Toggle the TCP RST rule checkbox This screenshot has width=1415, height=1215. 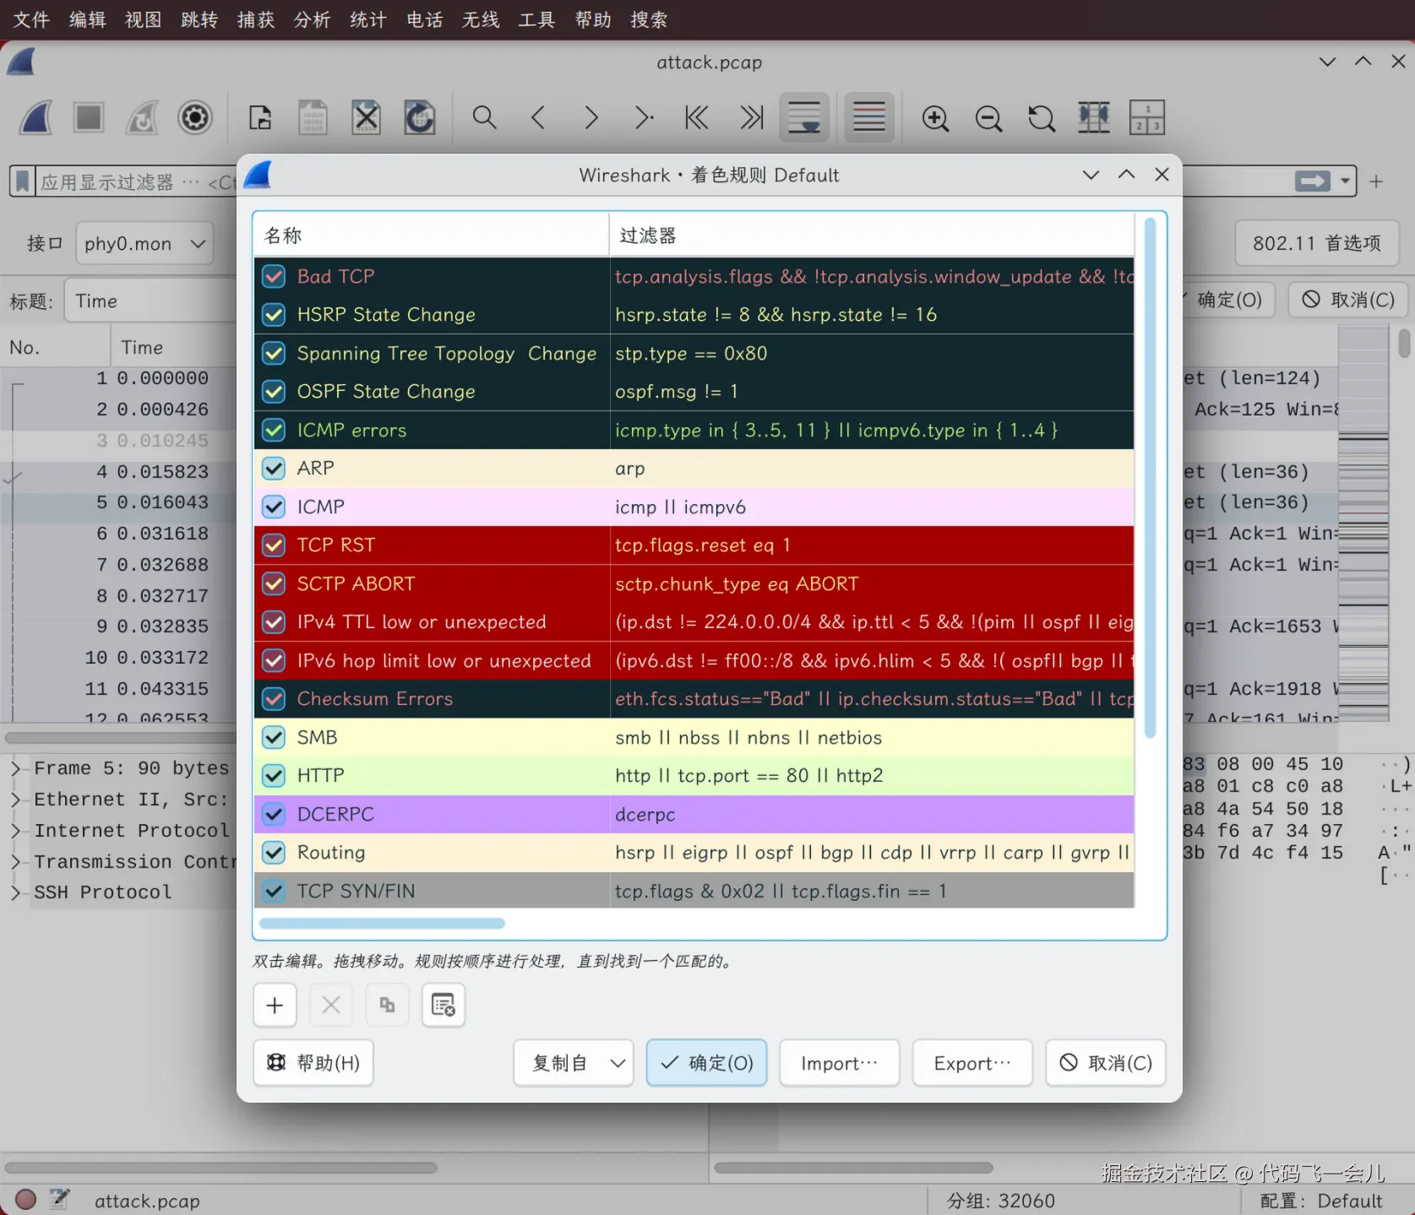(274, 545)
